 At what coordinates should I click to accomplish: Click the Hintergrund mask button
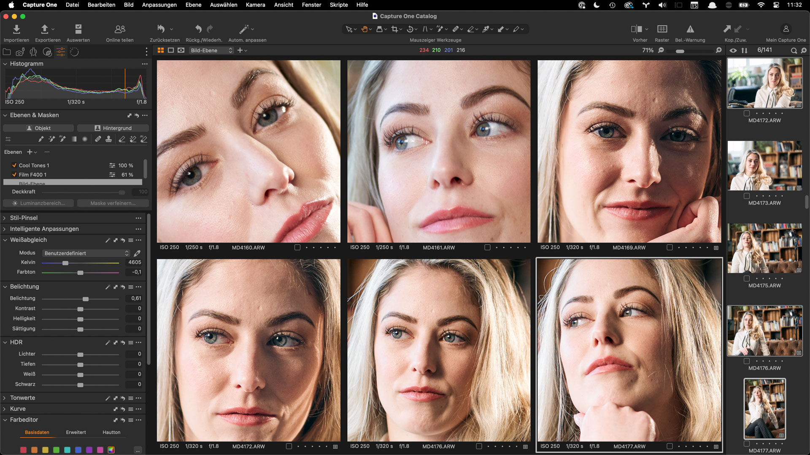click(113, 128)
